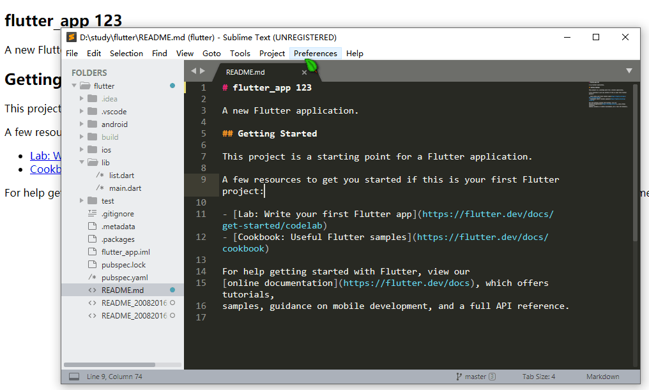Screen dimensions: 649x390
Task: Click the master branch status item
Action: (476, 377)
